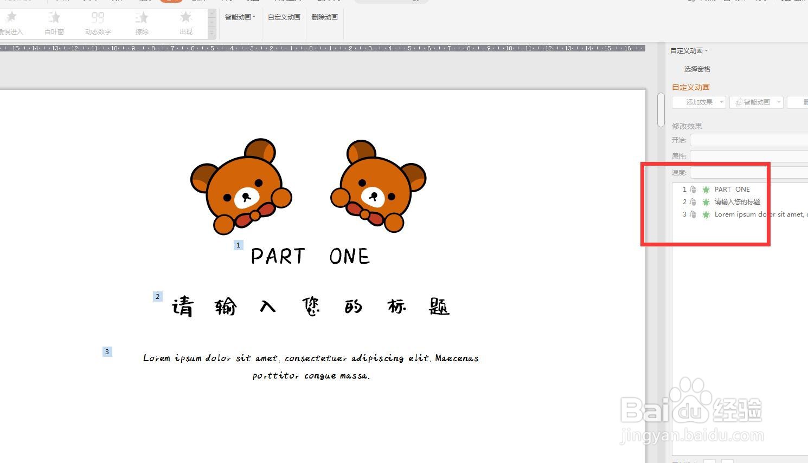Viewport: 808px width, 463px height.
Task: Open the 属性 property field
Action: 749,156
